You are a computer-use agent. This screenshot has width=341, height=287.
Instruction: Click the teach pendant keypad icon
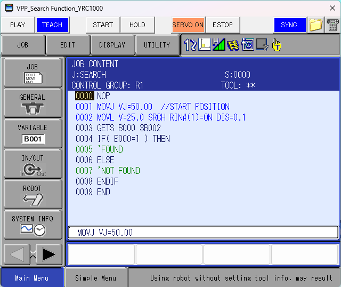pos(332,25)
